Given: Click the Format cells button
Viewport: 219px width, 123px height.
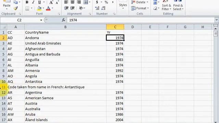Looking at the screenshot, I should tap(140, 8).
